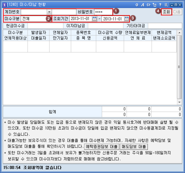Open the list menu icon in title bar
Screen dimensions: 185x173
pyautogui.click(x=166, y=5)
